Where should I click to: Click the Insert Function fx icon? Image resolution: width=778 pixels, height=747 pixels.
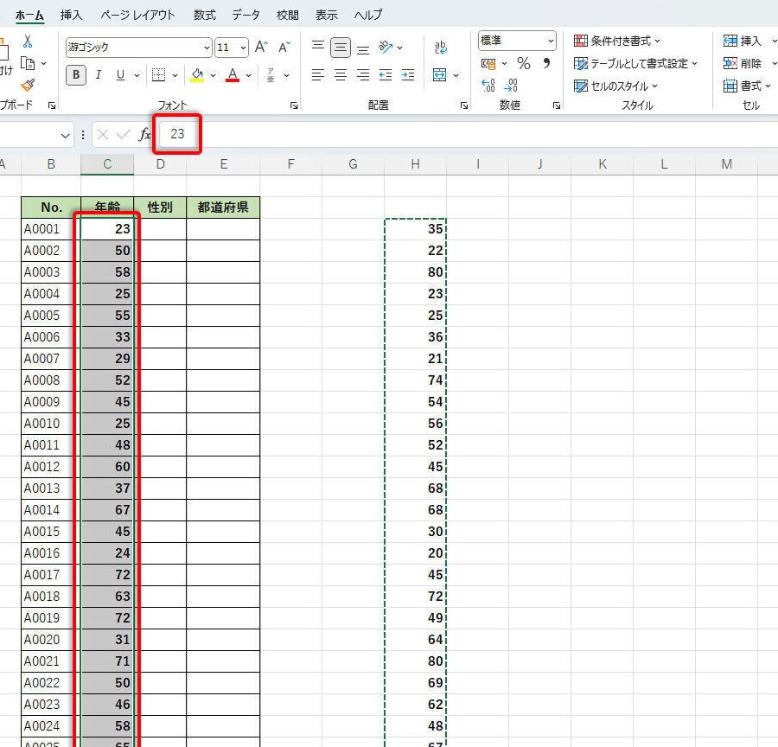click(144, 134)
